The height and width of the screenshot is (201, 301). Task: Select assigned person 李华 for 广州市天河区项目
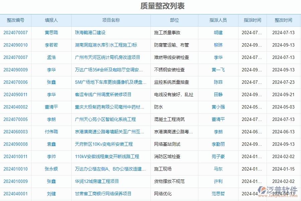[x=218, y=57]
